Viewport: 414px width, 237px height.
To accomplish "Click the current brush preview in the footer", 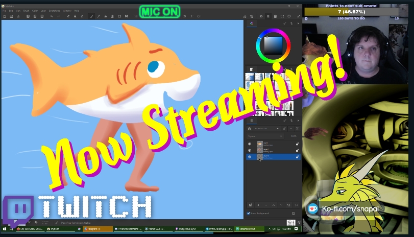I will [x=291, y=223].
